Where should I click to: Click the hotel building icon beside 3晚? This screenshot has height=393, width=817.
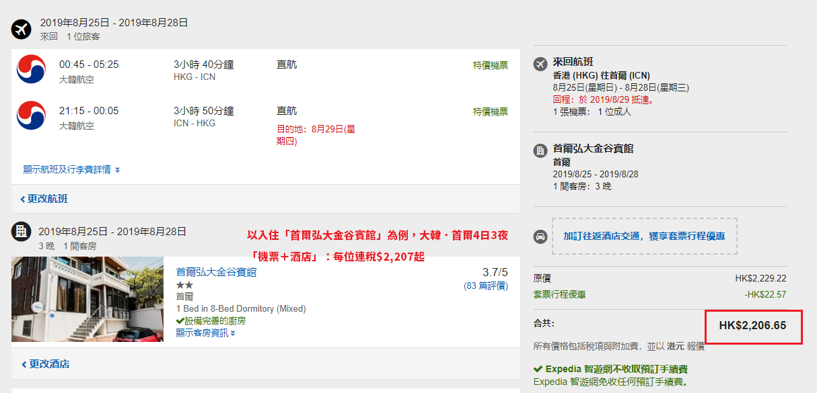point(22,231)
